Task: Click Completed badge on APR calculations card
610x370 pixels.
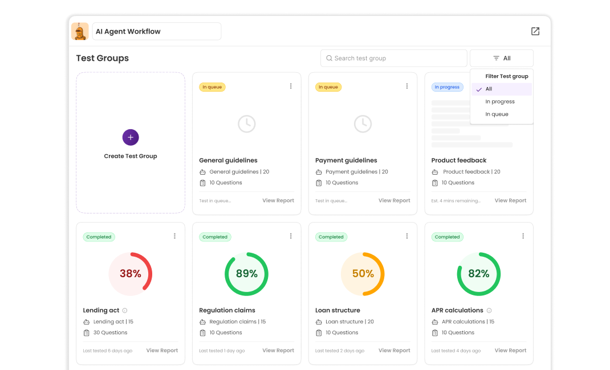Action: tap(448, 237)
